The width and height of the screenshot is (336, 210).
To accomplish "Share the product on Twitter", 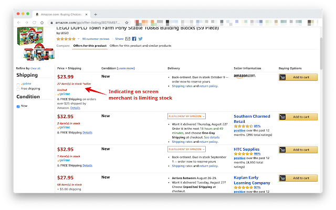I will pos(140,39).
